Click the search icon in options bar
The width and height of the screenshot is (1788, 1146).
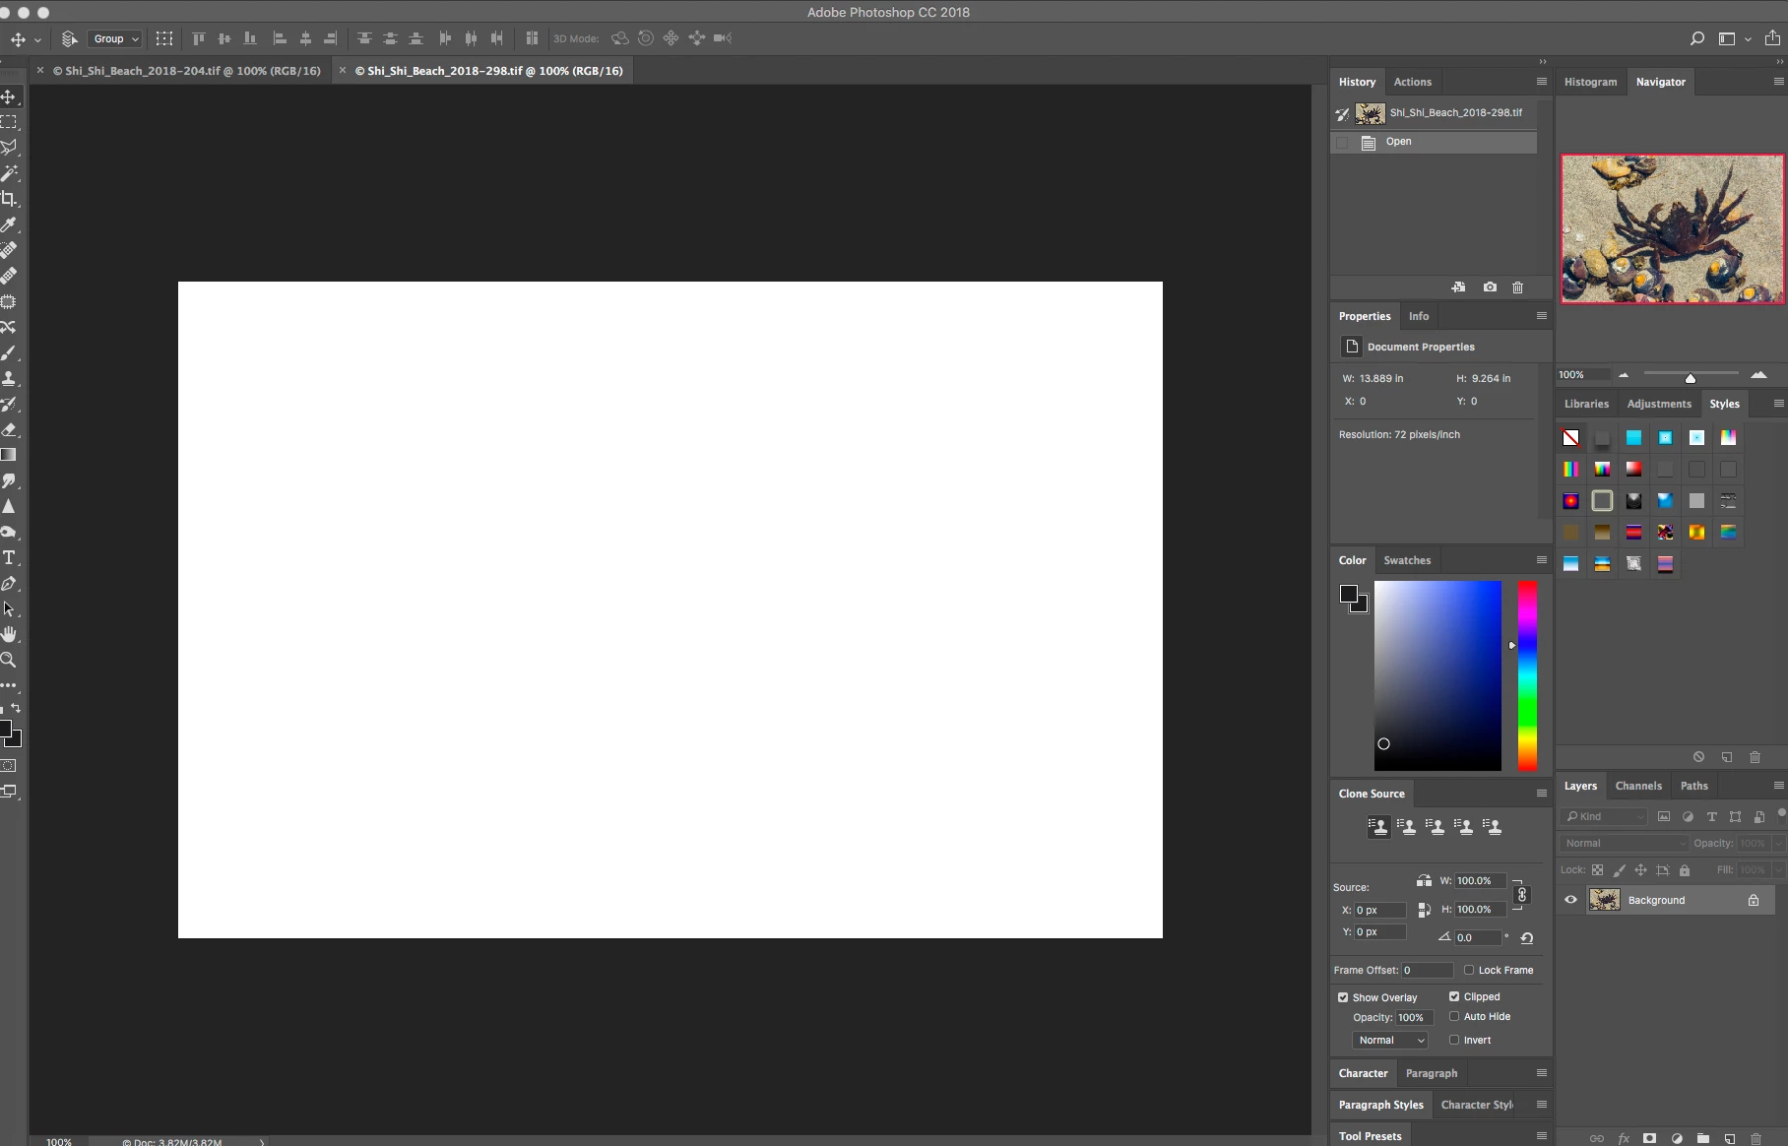1696,38
